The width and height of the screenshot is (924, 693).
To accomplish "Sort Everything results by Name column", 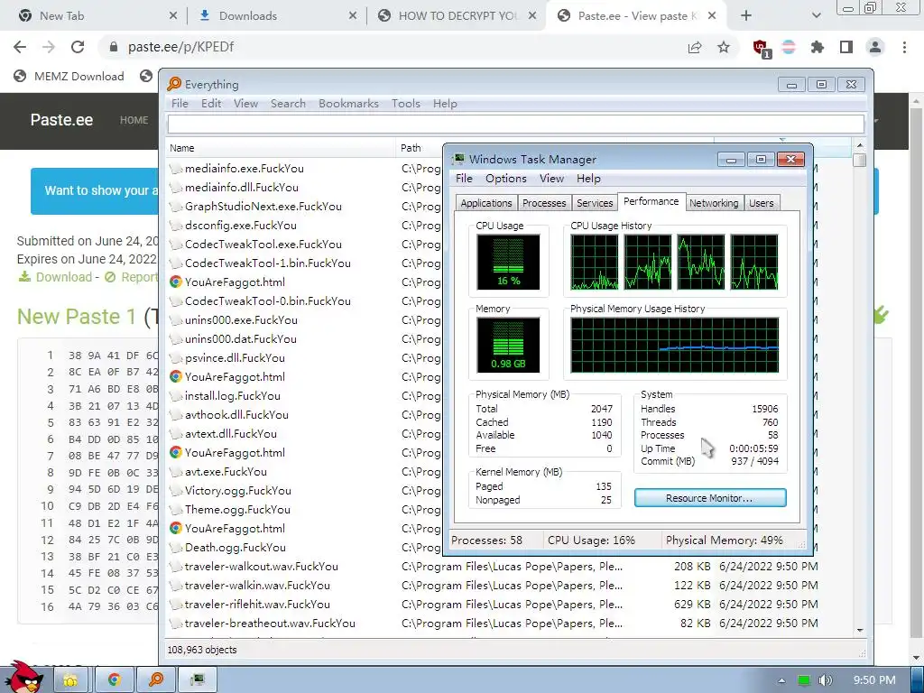I will (x=281, y=148).
